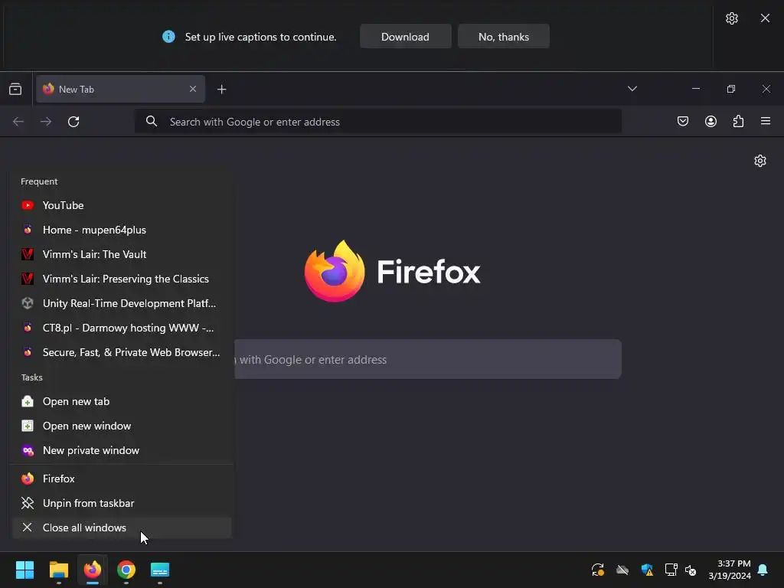The image size is (784, 588).
Task: Click the sync status tray icon
Action: click(x=598, y=570)
